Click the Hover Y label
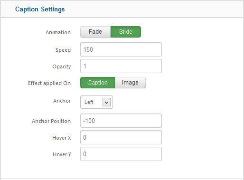244x180 pixels. [62, 154]
